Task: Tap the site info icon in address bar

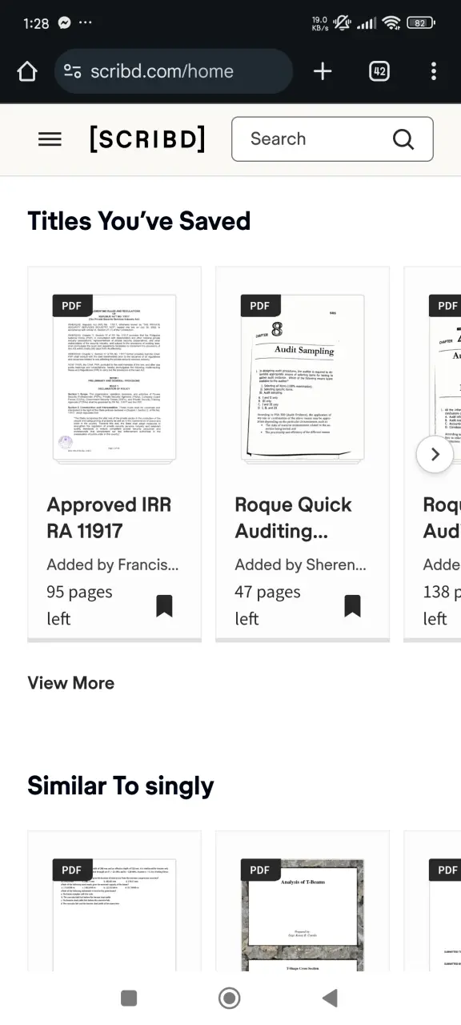Action: 73,71
